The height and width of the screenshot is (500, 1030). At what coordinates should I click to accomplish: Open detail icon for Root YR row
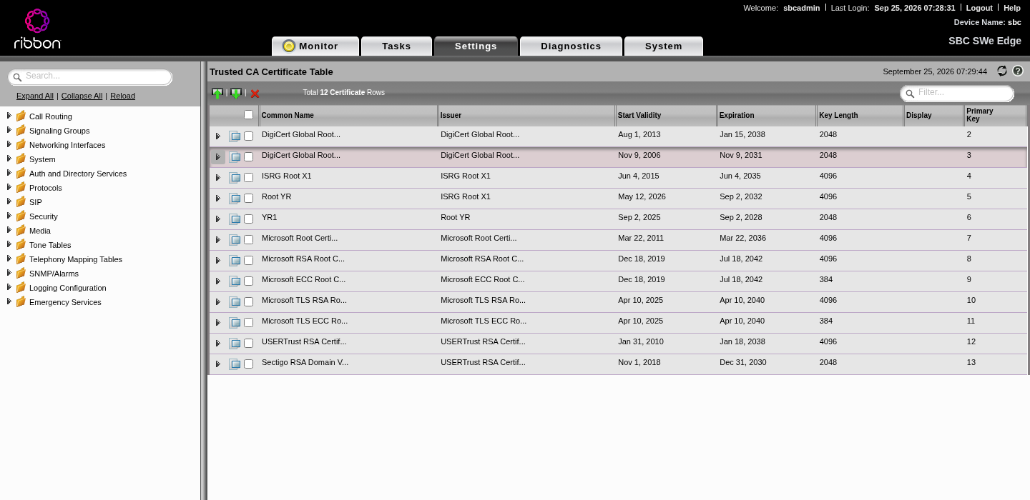[235, 198]
